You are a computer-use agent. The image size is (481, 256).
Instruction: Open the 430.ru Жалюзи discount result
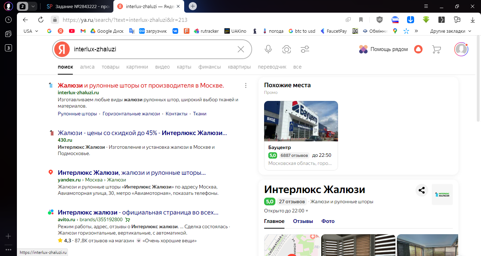142,133
